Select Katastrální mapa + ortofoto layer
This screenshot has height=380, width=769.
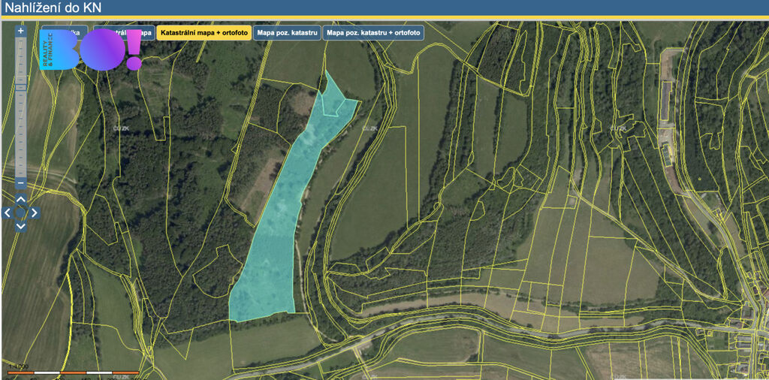204,33
